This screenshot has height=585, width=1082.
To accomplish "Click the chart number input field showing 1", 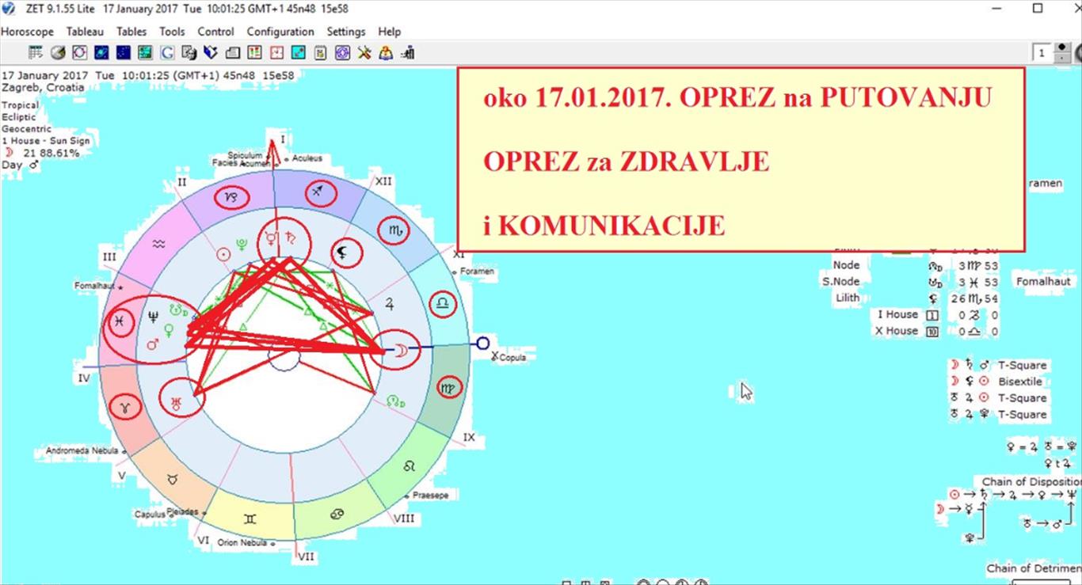I will (1042, 53).
